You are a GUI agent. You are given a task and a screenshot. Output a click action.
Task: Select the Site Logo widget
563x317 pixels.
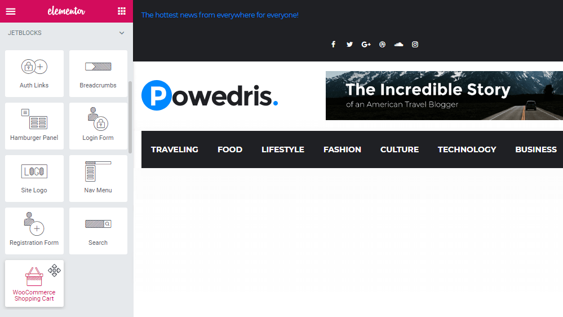click(34, 179)
